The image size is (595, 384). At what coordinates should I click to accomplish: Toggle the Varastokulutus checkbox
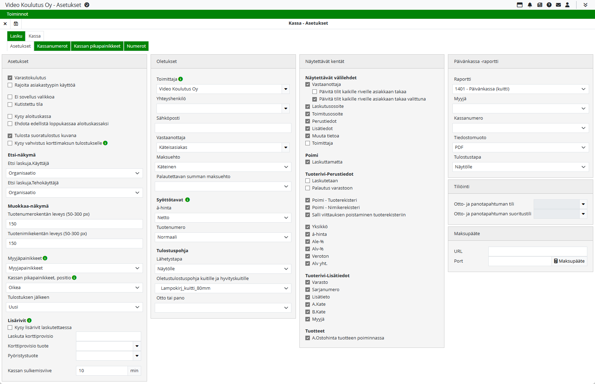pyautogui.click(x=10, y=78)
